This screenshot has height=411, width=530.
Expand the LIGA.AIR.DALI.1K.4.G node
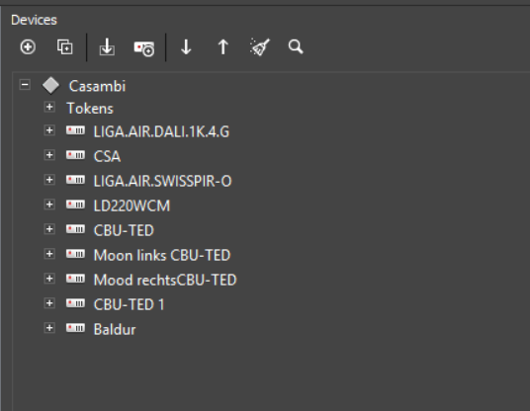[x=49, y=130]
